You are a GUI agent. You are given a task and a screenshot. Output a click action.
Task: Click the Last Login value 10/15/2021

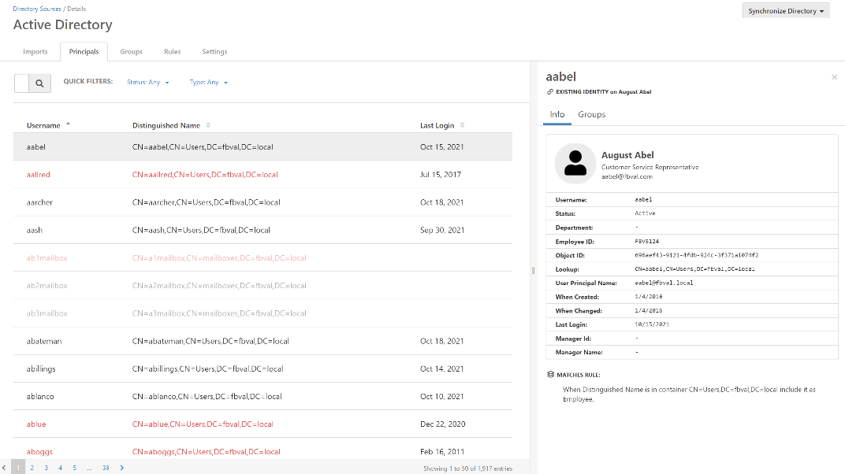tap(652, 324)
